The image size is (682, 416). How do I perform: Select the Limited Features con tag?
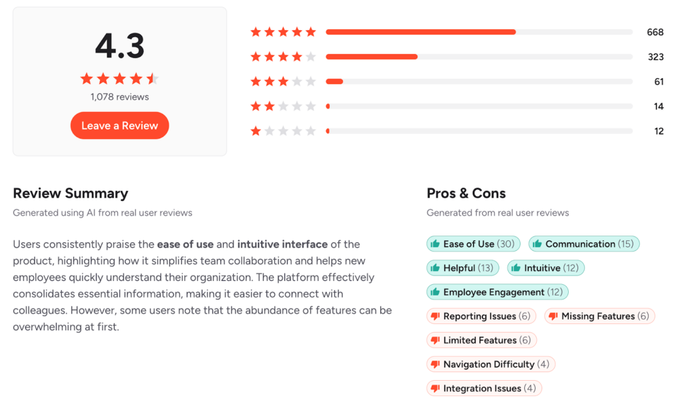(482, 340)
